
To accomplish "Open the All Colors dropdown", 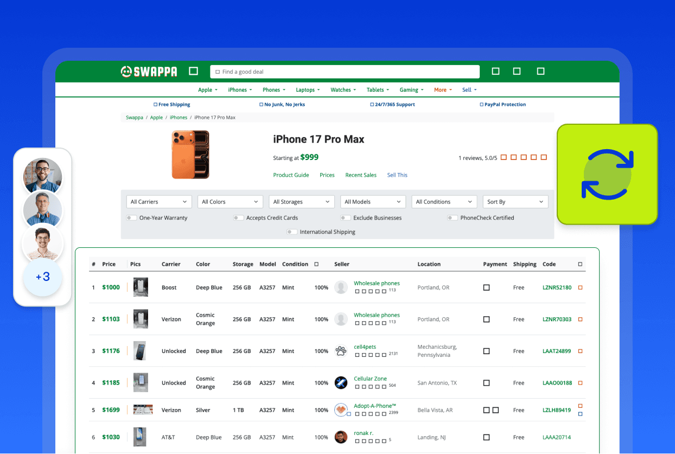I will (x=230, y=202).
